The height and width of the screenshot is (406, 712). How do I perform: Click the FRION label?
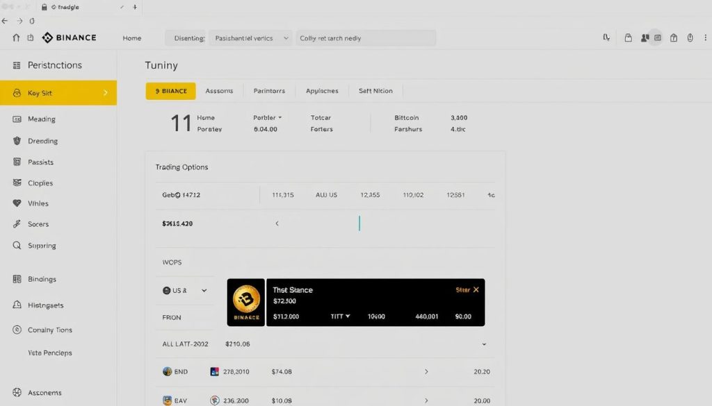[x=171, y=318]
